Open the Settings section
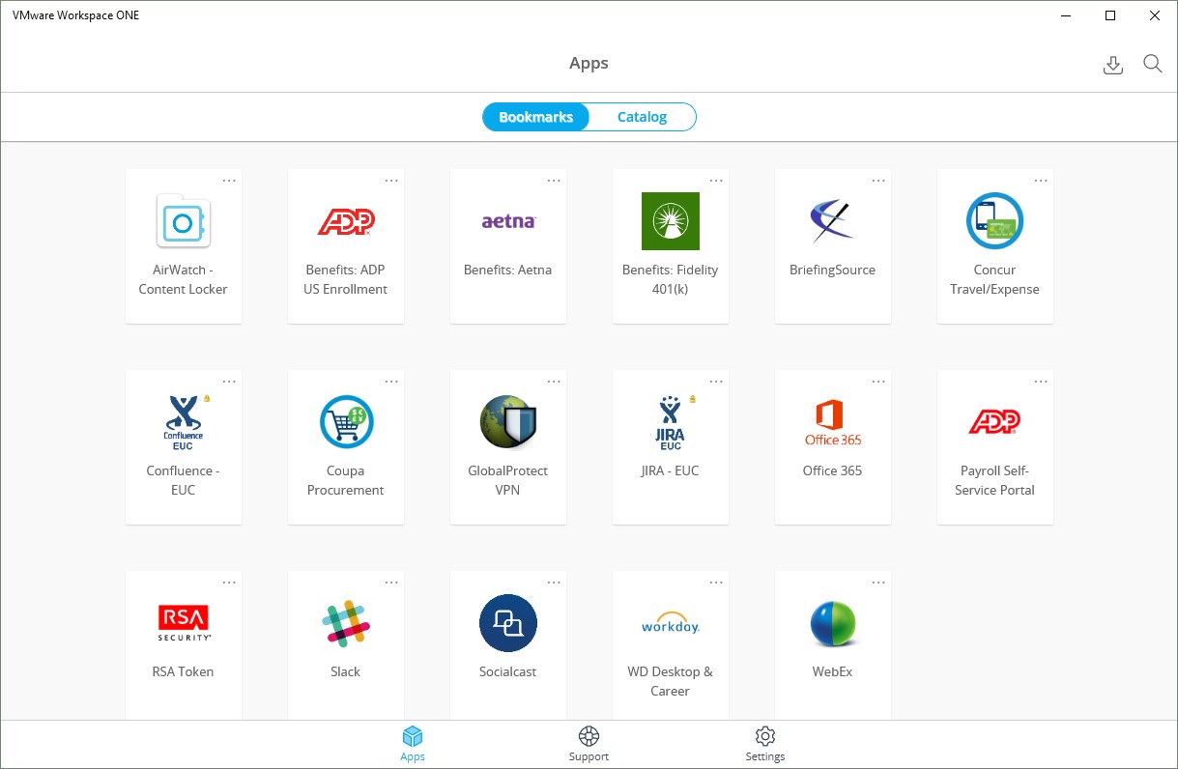 pos(764,744)
